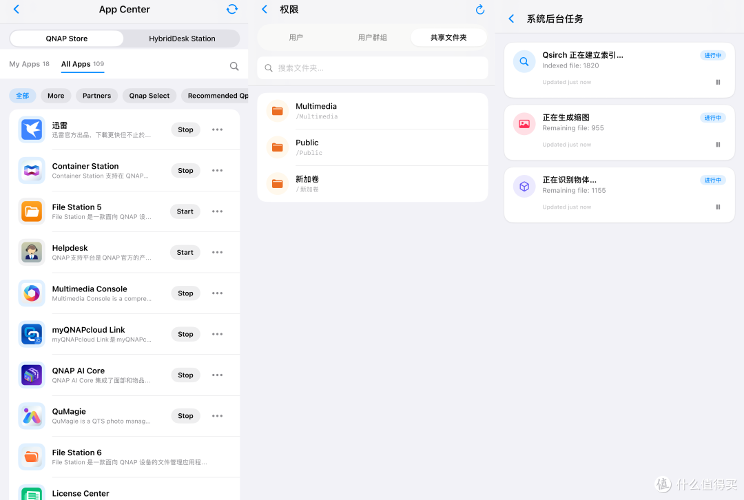Click the Qsirch 进行中 status badge
This screenshot has height=500, width=744.
tap(713, 55)
